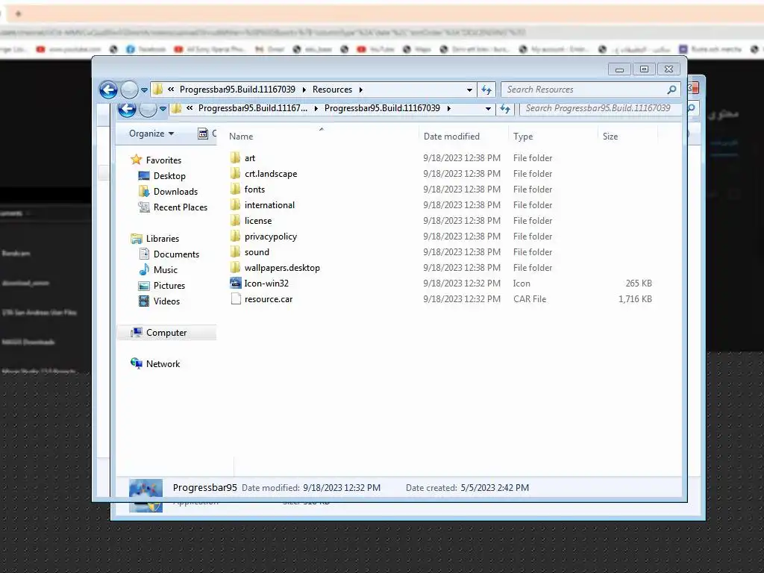Image resolution: width=764 pixels, height=573 pixels.
Task: Open new browser tab plus button
Action: (18, 13)
